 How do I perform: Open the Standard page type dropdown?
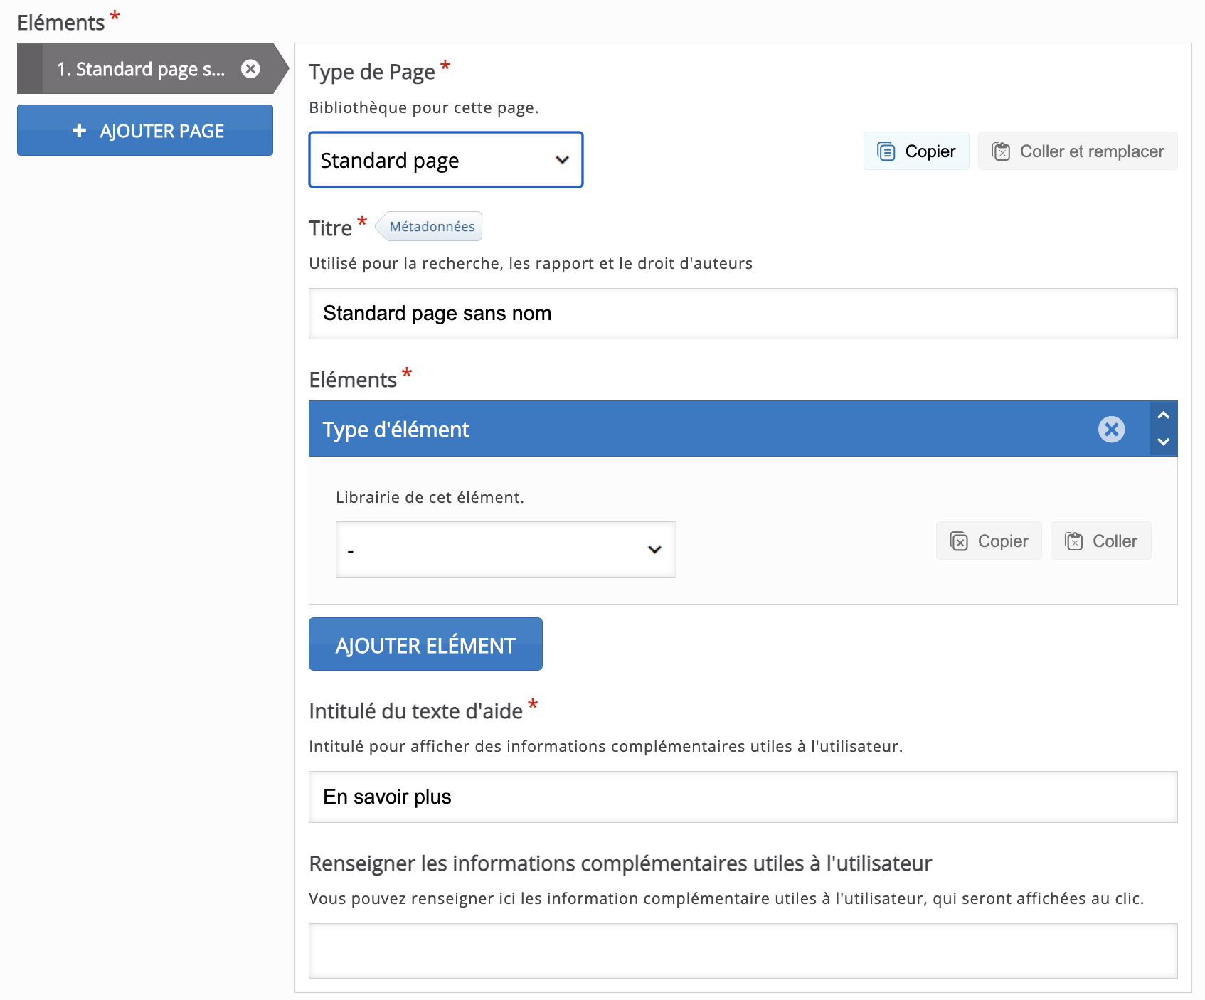[x=445, y=160]
